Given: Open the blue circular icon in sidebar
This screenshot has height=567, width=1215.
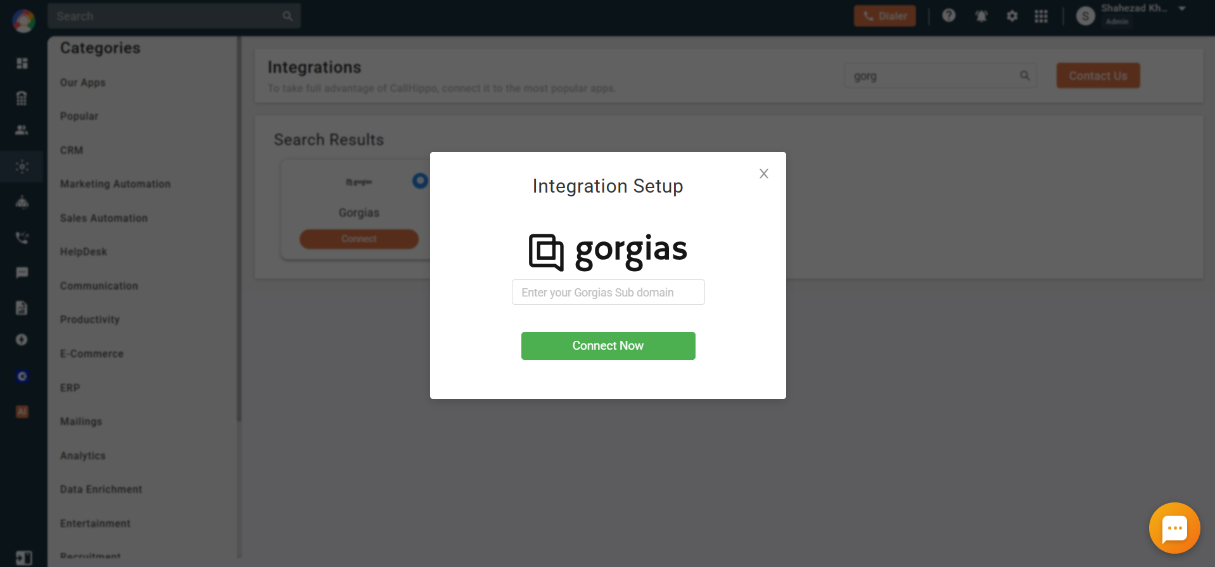Looking at the screenshot, I should tap(22, 376).
